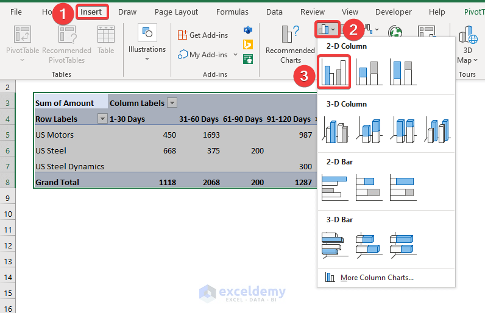Screen dimensions: 485x313
Task: Select the cell with value 375
Action: click(x=199, y=151)
